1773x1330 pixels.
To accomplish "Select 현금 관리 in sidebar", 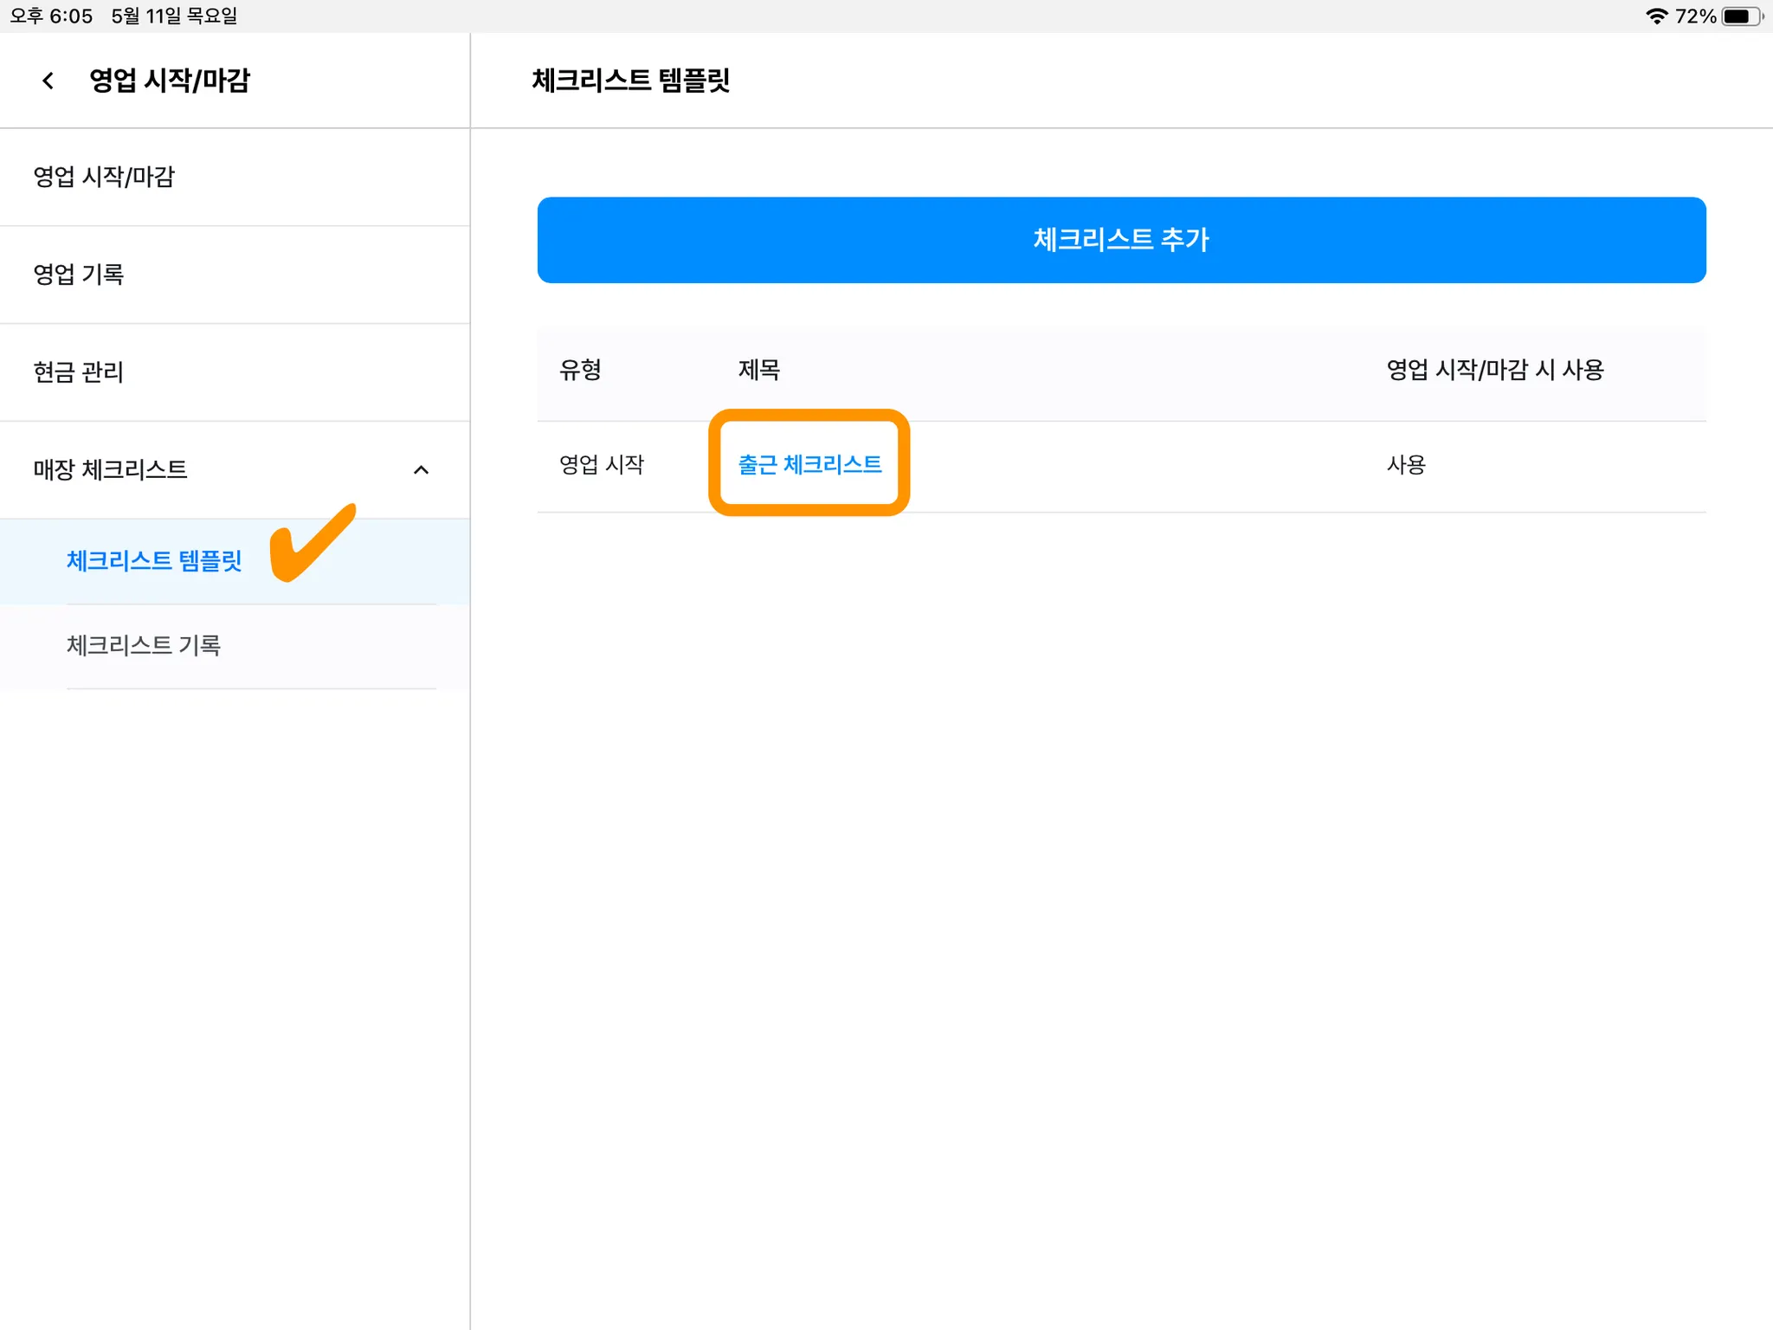I will [78, 372].
